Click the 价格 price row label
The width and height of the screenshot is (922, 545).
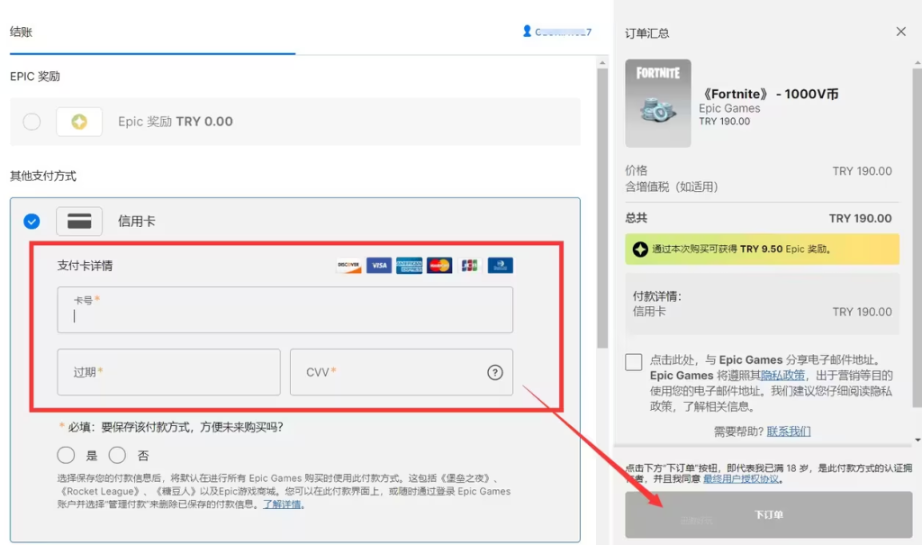[x=637, y=170]
